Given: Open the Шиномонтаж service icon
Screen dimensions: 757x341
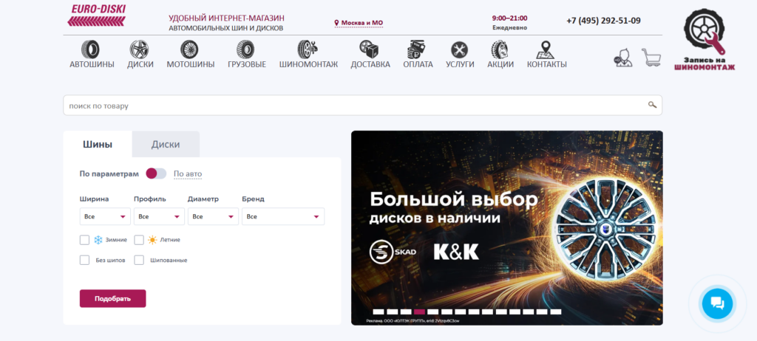Looking at the screenshot, I should coord(308,49).
